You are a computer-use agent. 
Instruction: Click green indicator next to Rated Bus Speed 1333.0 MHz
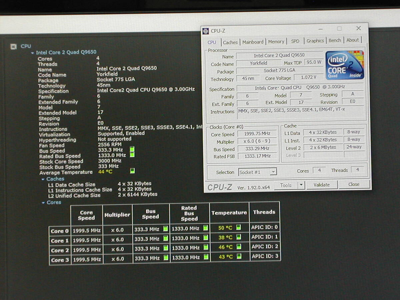click(132, 155)
